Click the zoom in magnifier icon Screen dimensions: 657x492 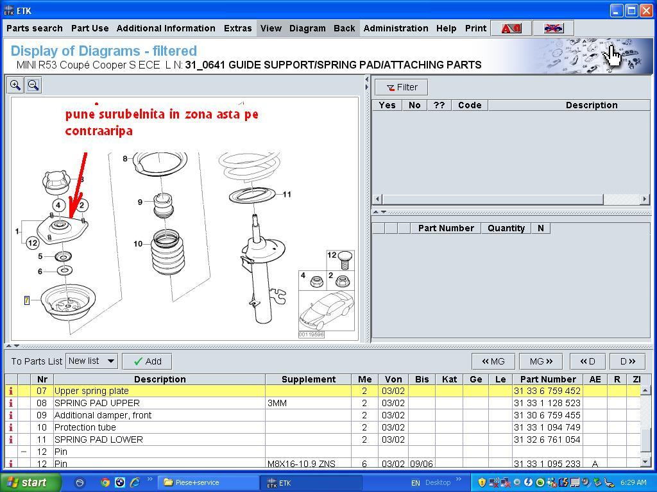pos(15,85)
